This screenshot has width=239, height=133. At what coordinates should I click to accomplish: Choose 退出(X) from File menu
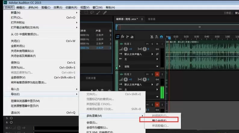[x=42, y=113]
